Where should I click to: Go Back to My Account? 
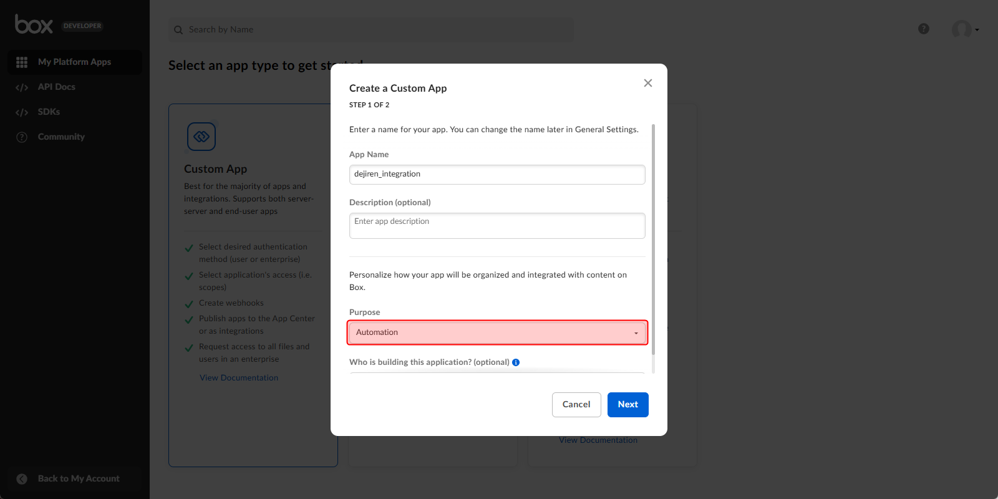(79, 478)
